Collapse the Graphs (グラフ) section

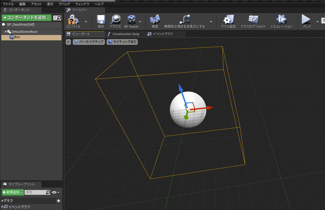pyautogui.click(x=2, y=201)
